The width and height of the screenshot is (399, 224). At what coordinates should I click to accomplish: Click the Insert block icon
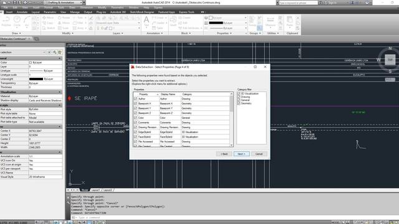click(173, 21)
